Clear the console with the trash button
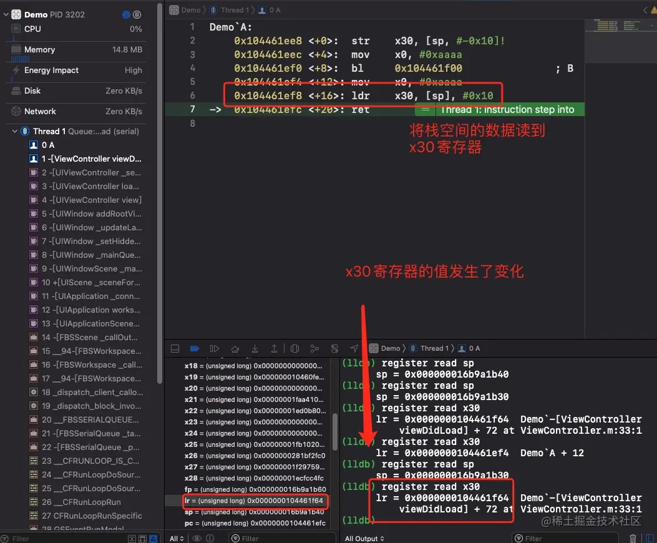Viewport: 657px width, 543px height. click(633, 537)
